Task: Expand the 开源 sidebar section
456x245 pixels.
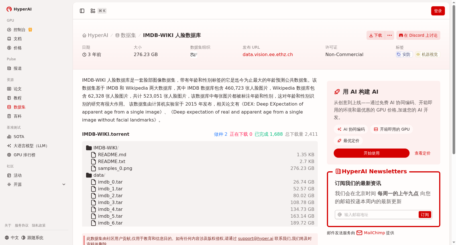Action: [36, 184]
